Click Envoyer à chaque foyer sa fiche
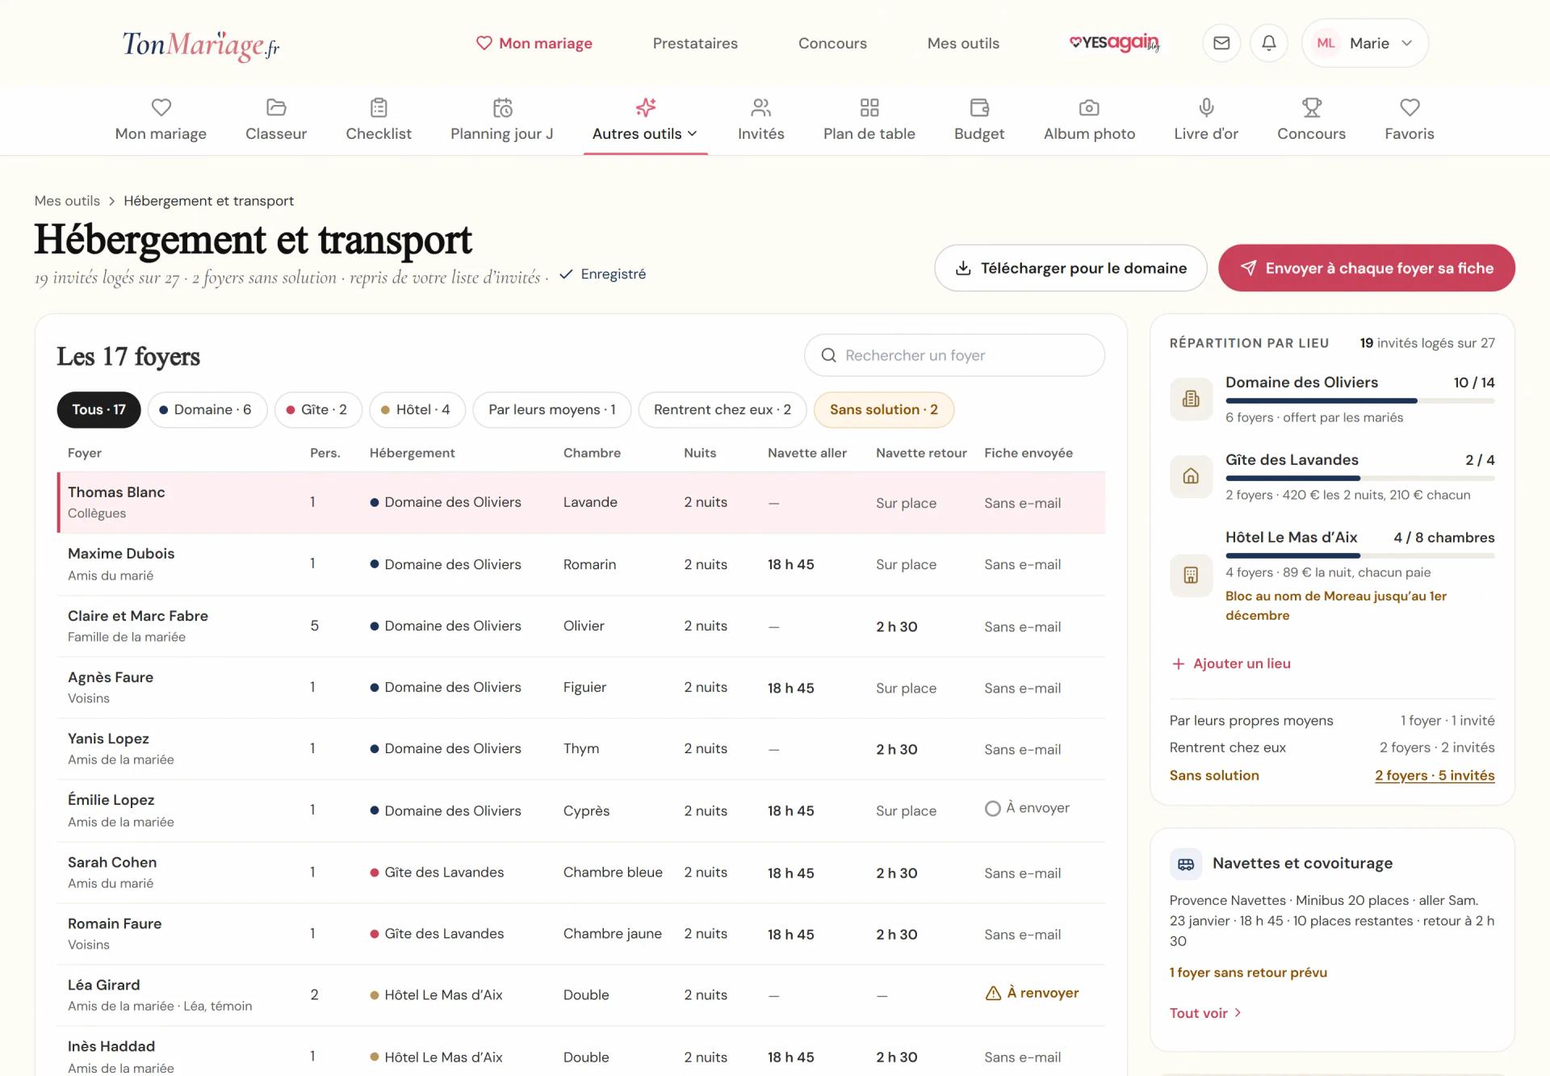The height and width of the screenshot is (1076, 1550). (1367, 268)
